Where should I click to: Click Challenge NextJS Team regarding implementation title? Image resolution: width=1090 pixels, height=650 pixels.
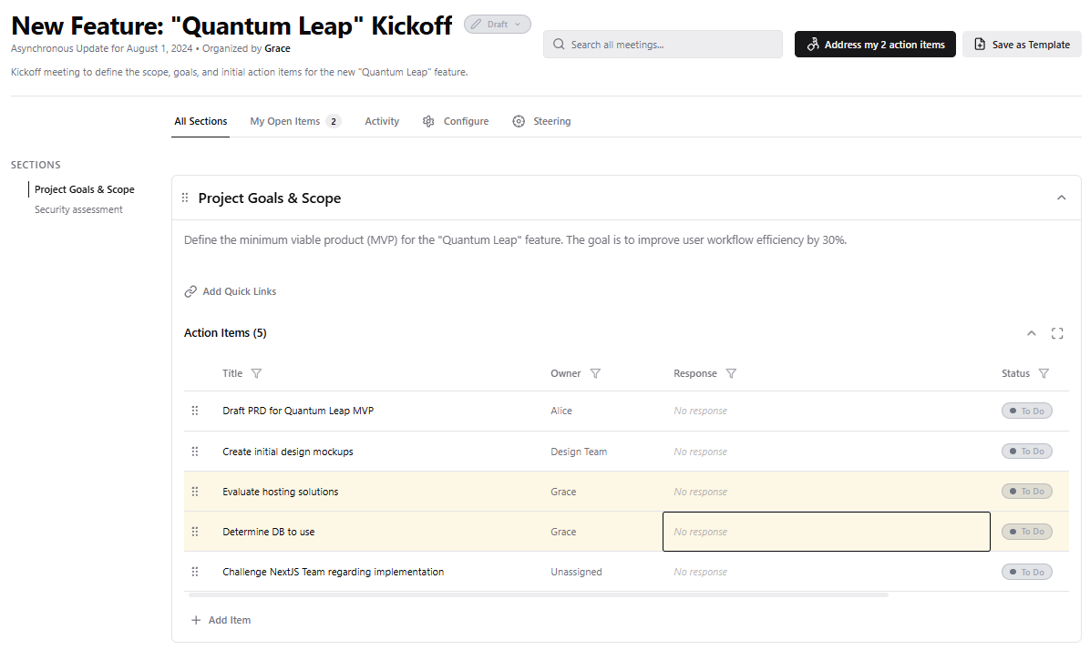[x=333, y=573]
